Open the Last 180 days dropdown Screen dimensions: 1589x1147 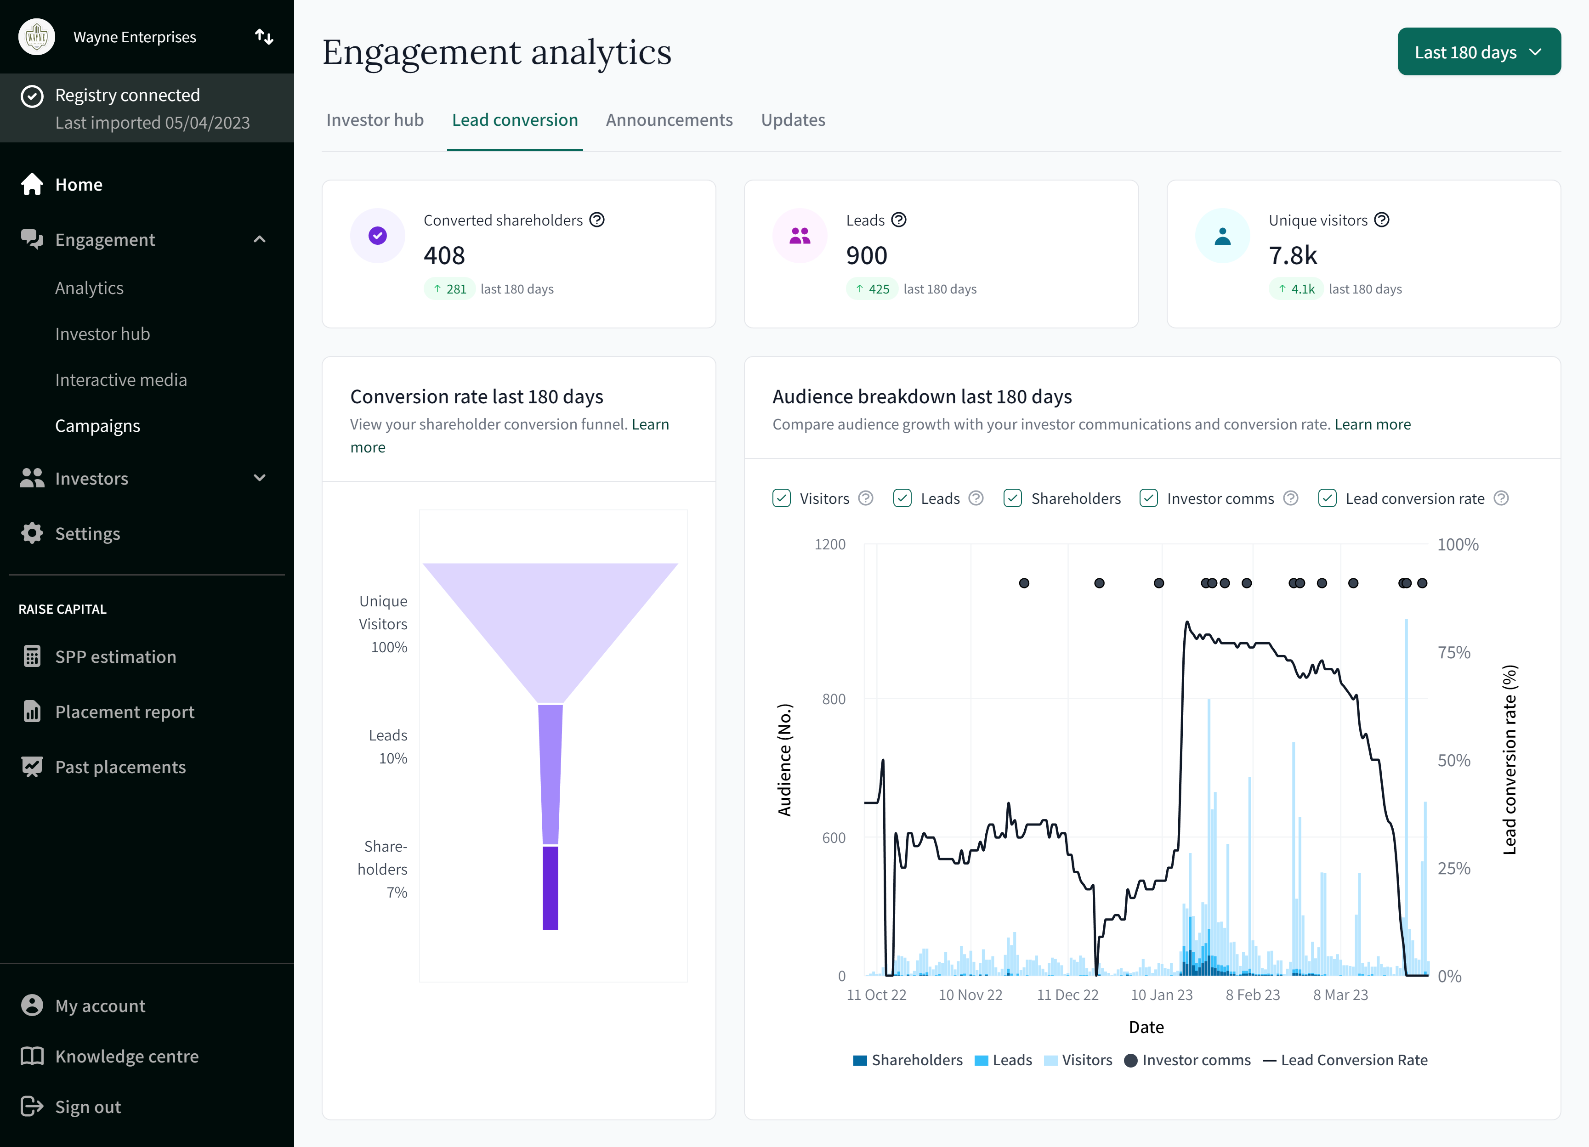click(1478, 52)
